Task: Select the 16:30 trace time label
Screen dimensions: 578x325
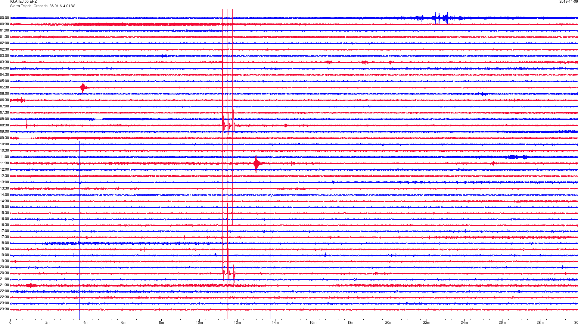Action: point(5,225)
